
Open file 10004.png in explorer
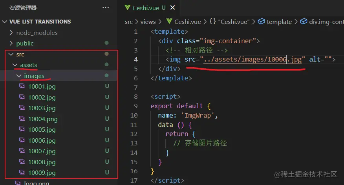43,119
